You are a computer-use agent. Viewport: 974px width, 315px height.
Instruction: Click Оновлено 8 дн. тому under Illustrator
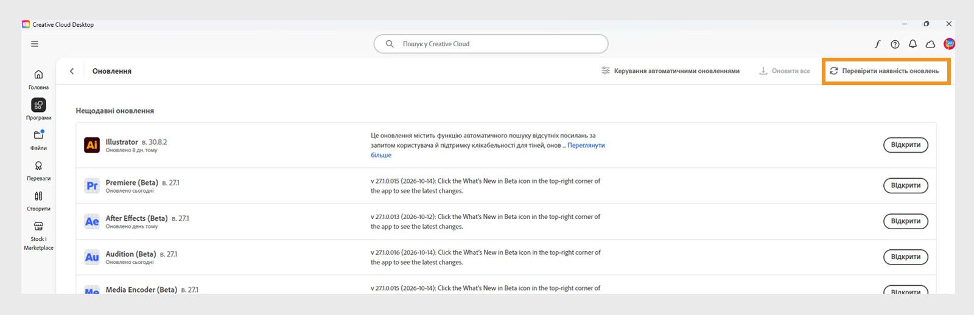point(131,150)
